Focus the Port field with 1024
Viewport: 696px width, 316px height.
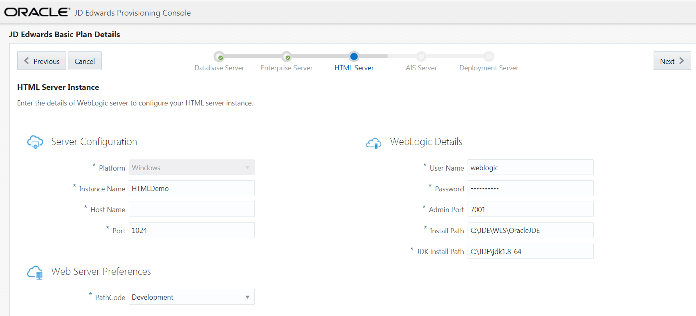coord(192,230)
